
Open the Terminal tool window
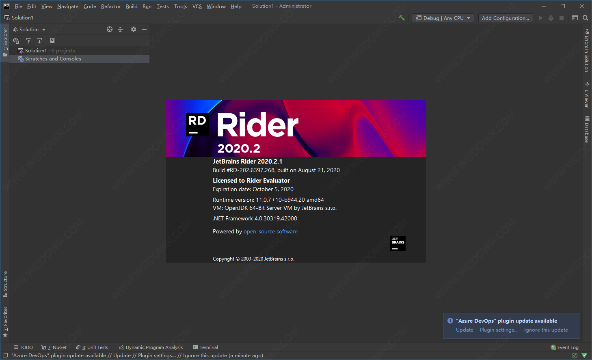(x=205, y=347)
